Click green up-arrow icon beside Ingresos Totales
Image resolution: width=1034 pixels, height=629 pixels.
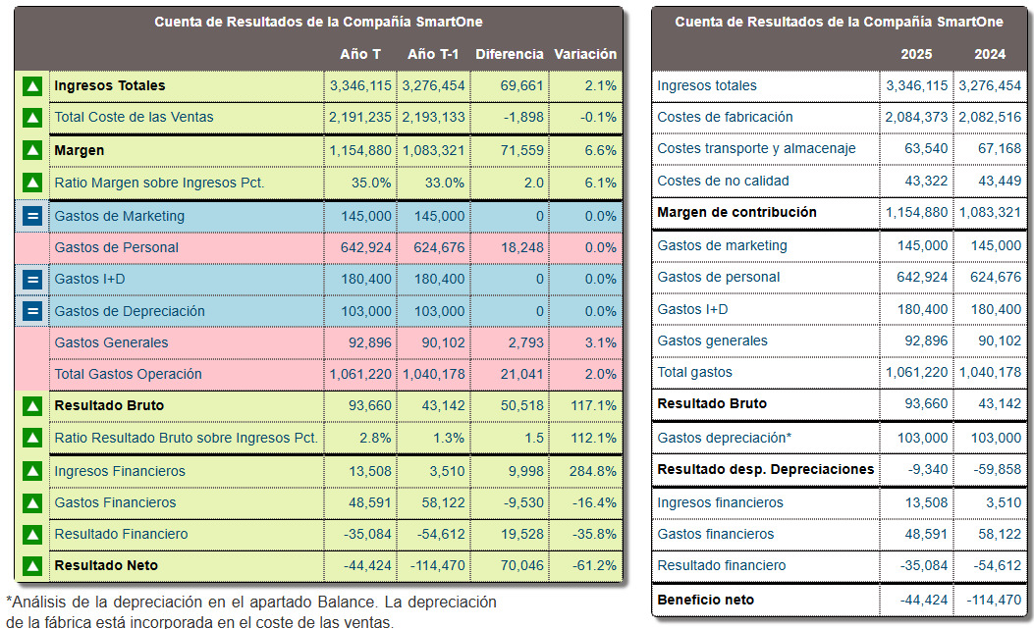coord(32,85)
